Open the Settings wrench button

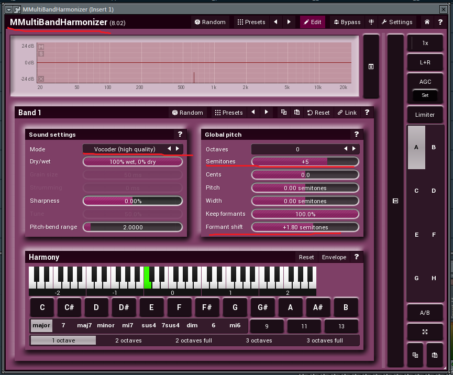click(x=397, y=22)
